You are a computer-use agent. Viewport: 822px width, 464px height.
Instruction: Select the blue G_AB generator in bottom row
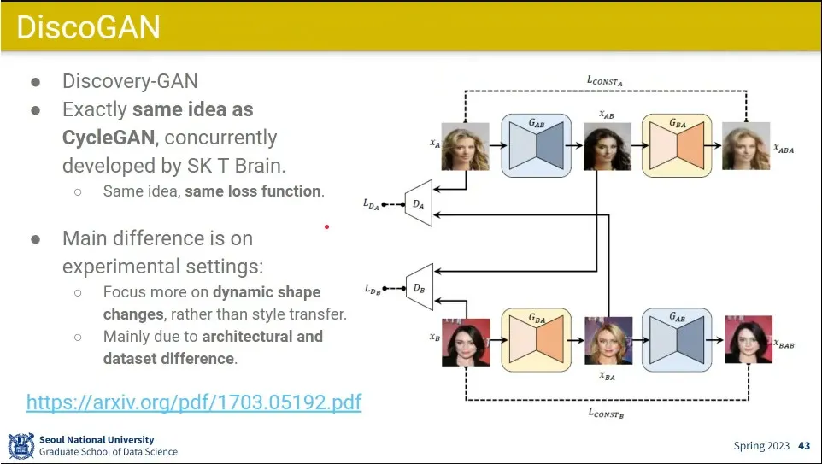click(x=677, y=340)
